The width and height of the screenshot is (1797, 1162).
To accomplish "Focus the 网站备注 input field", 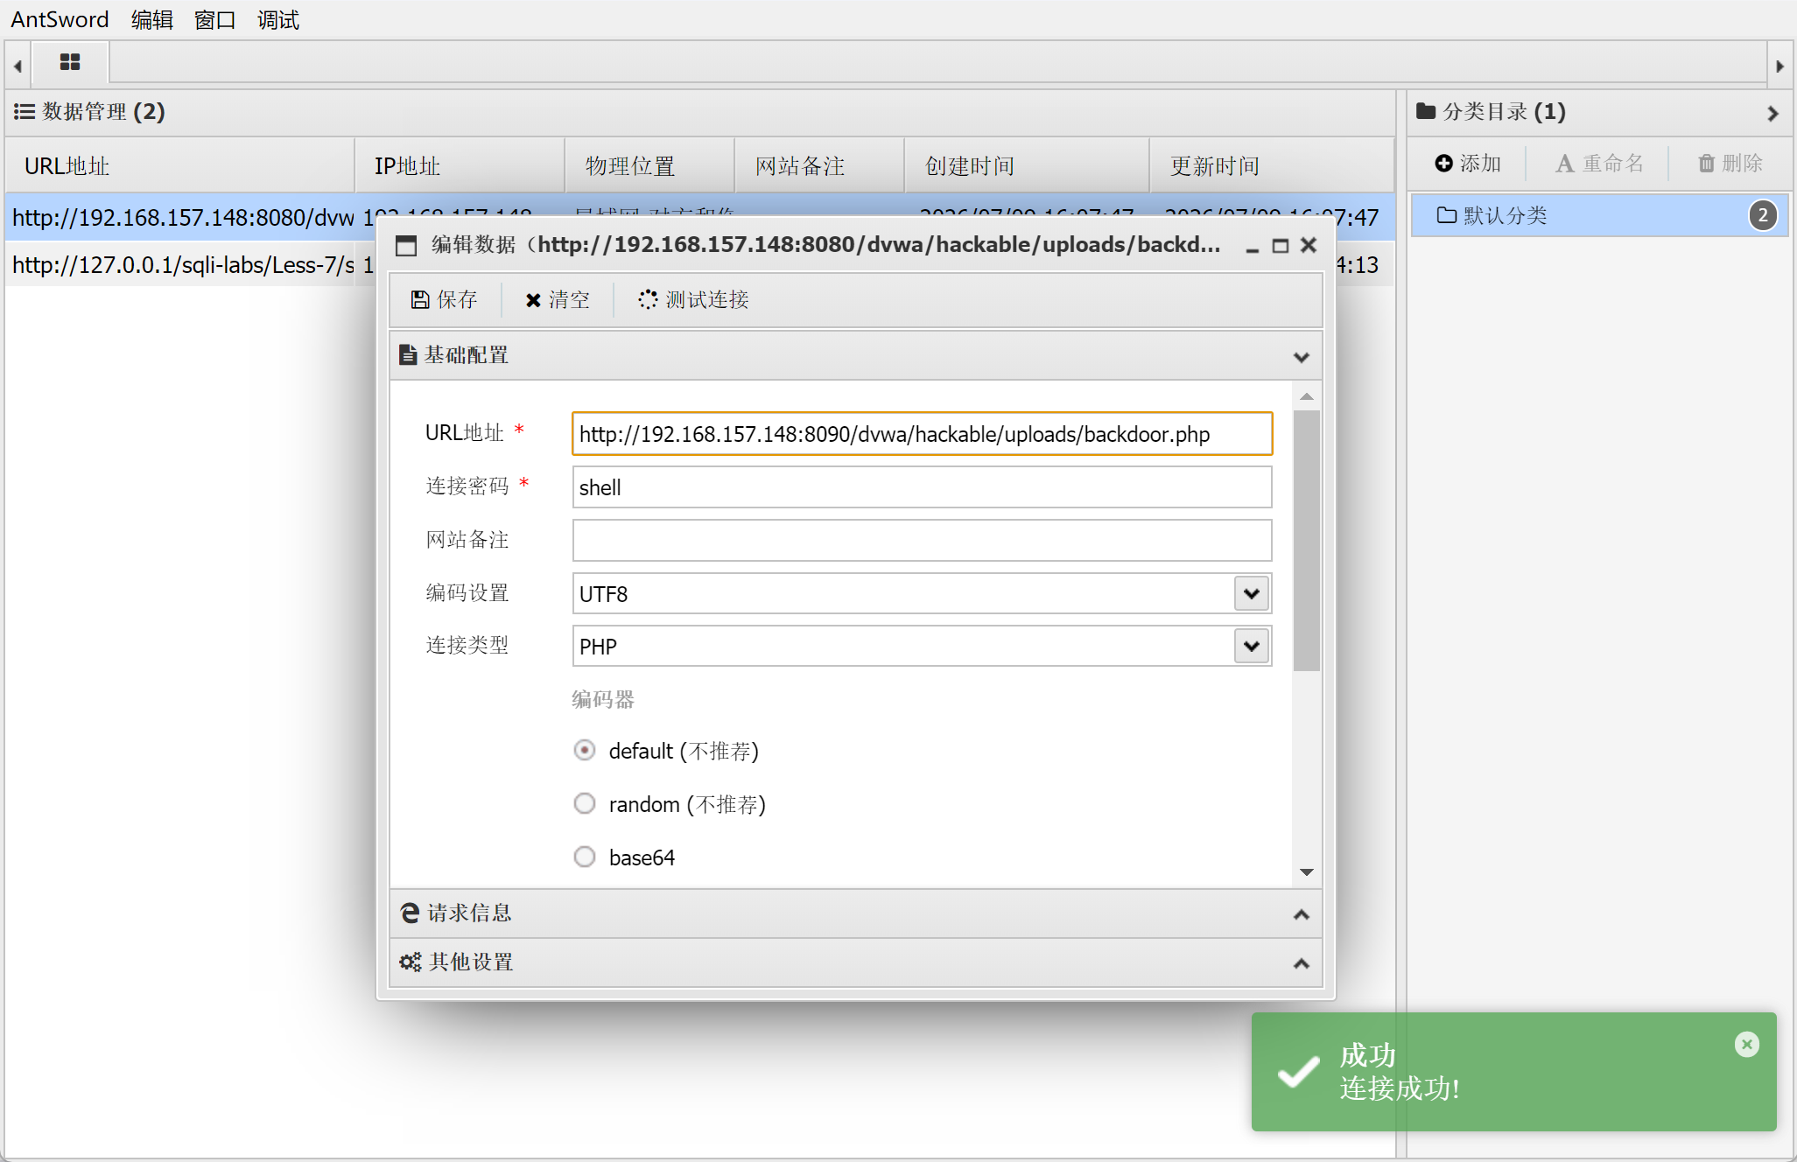I will point(922,540).
